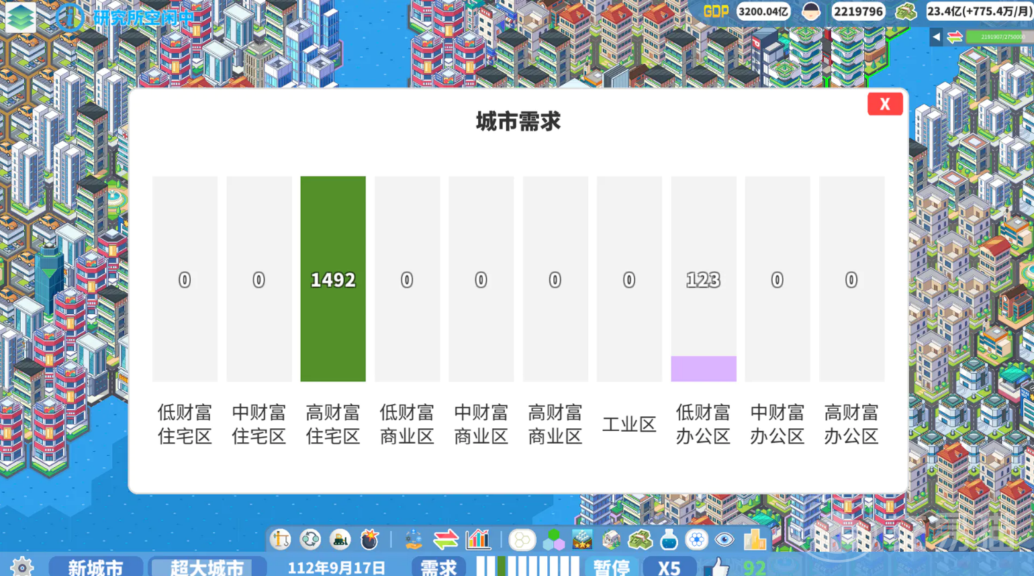Click the green 高财富住宅区 demand bar
This screenshot has height=576, width=1034.
tap(333, 279)
